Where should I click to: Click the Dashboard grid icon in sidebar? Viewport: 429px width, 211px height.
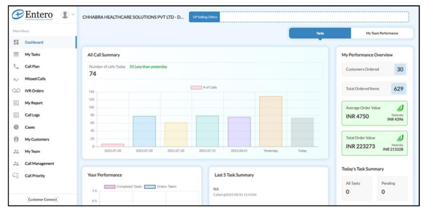click(x=16, y=42)
